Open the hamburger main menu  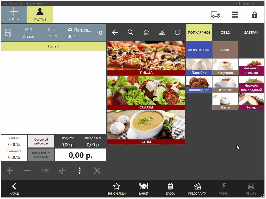(235, 15)
